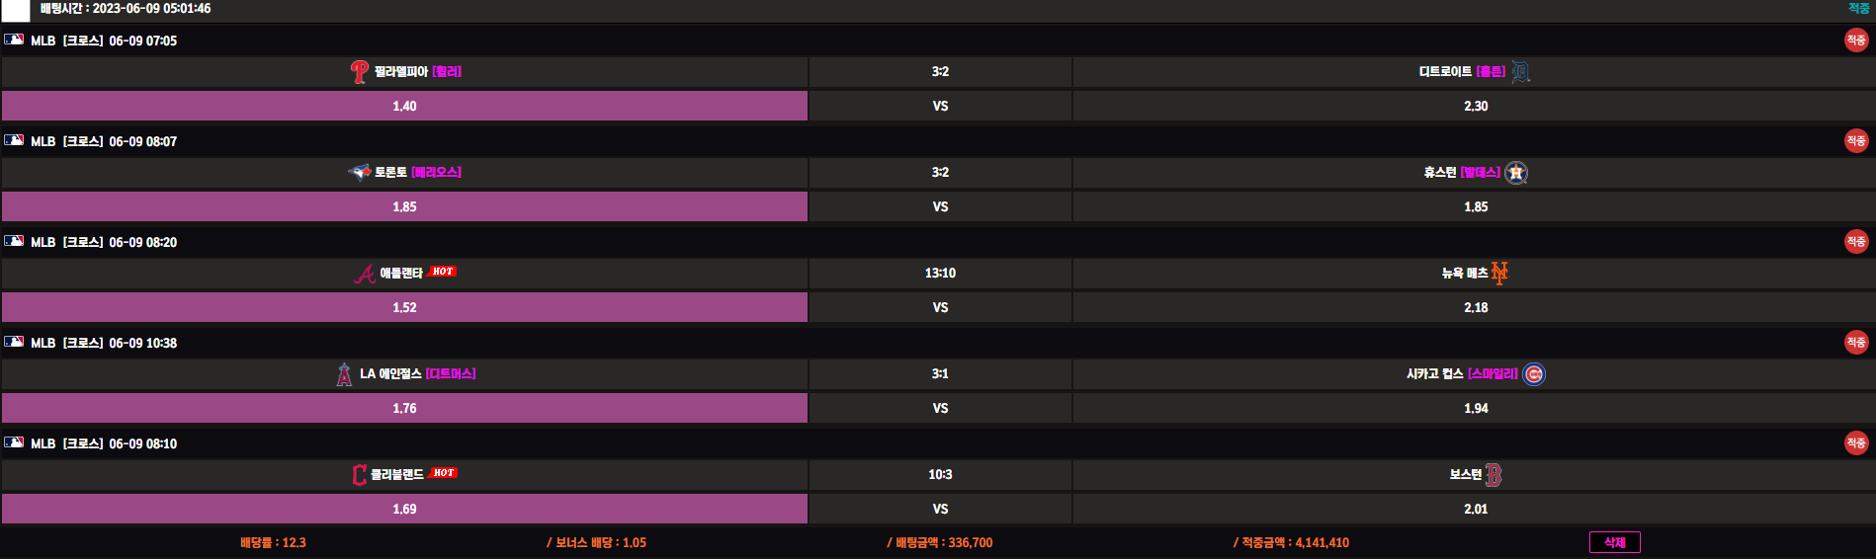Click the Philadelphia Phillies team logo
Screen dimensions: 1876x559
click(360, 72)
